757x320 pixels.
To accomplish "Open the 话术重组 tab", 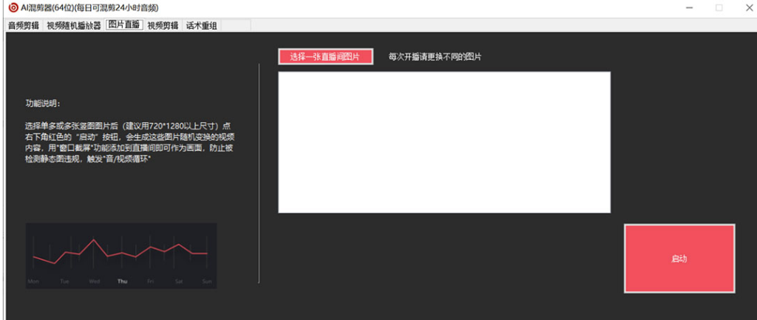I will coord(202,25).
